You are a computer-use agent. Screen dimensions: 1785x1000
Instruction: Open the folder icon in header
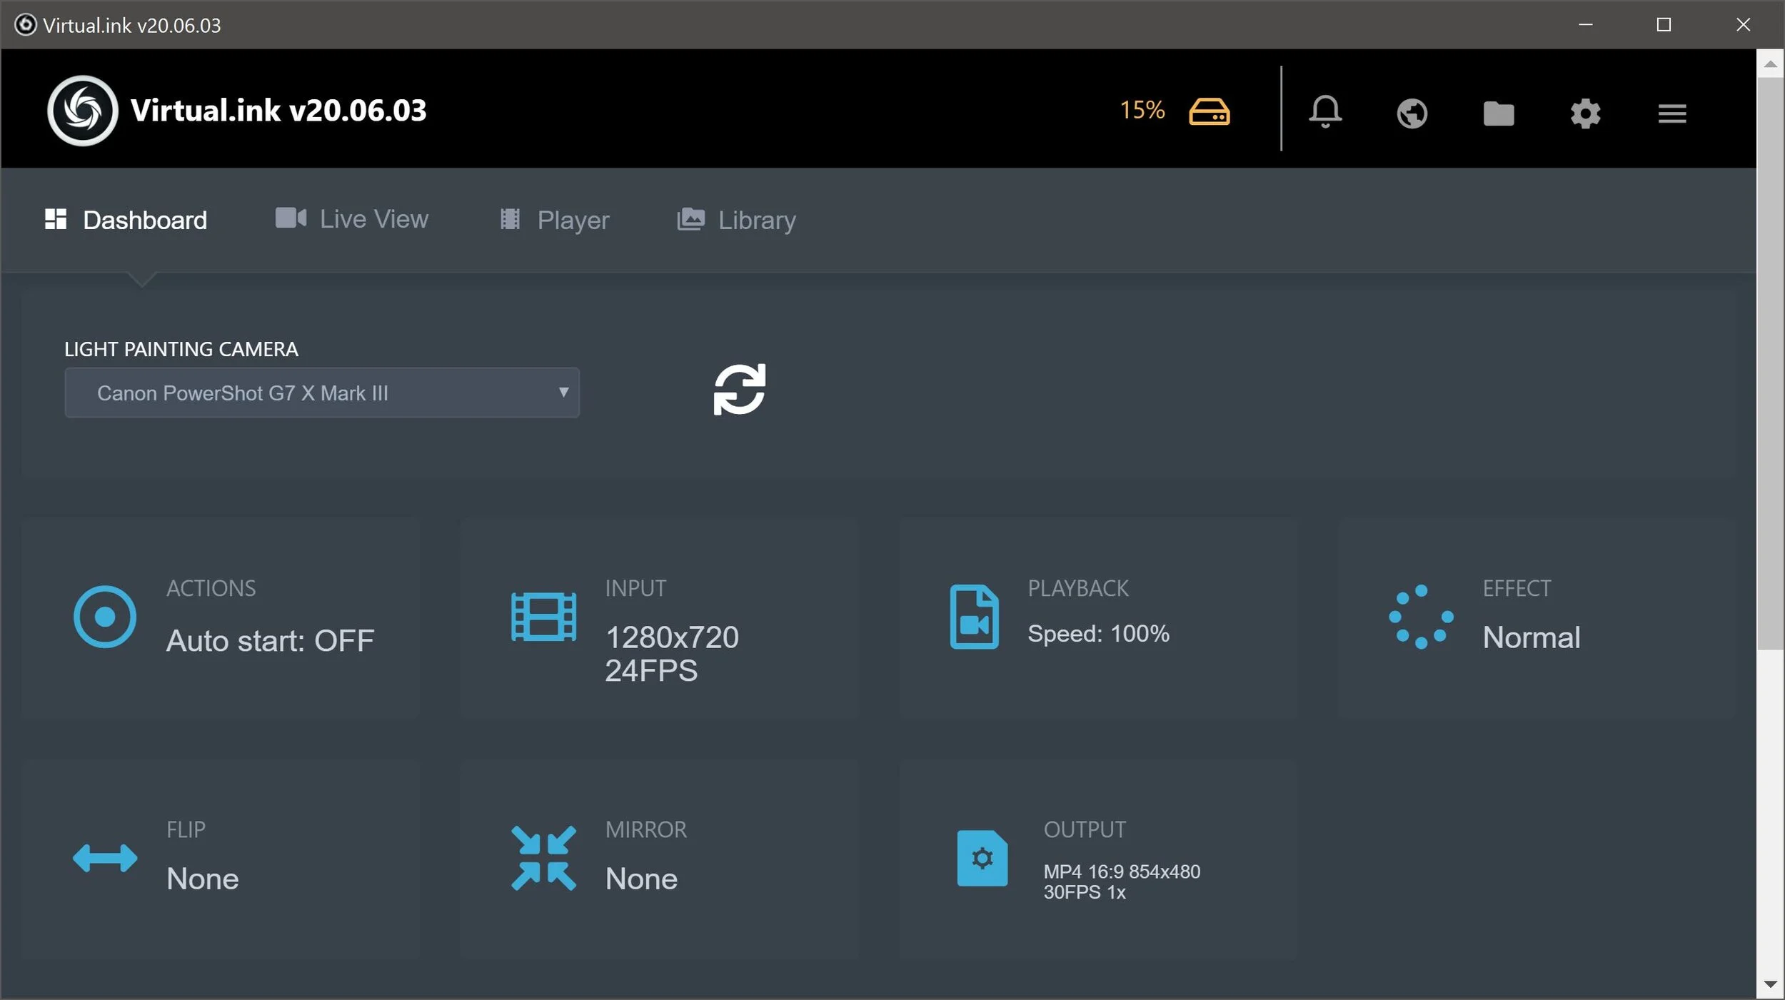pyautogui.click(x=1498, y=113)
